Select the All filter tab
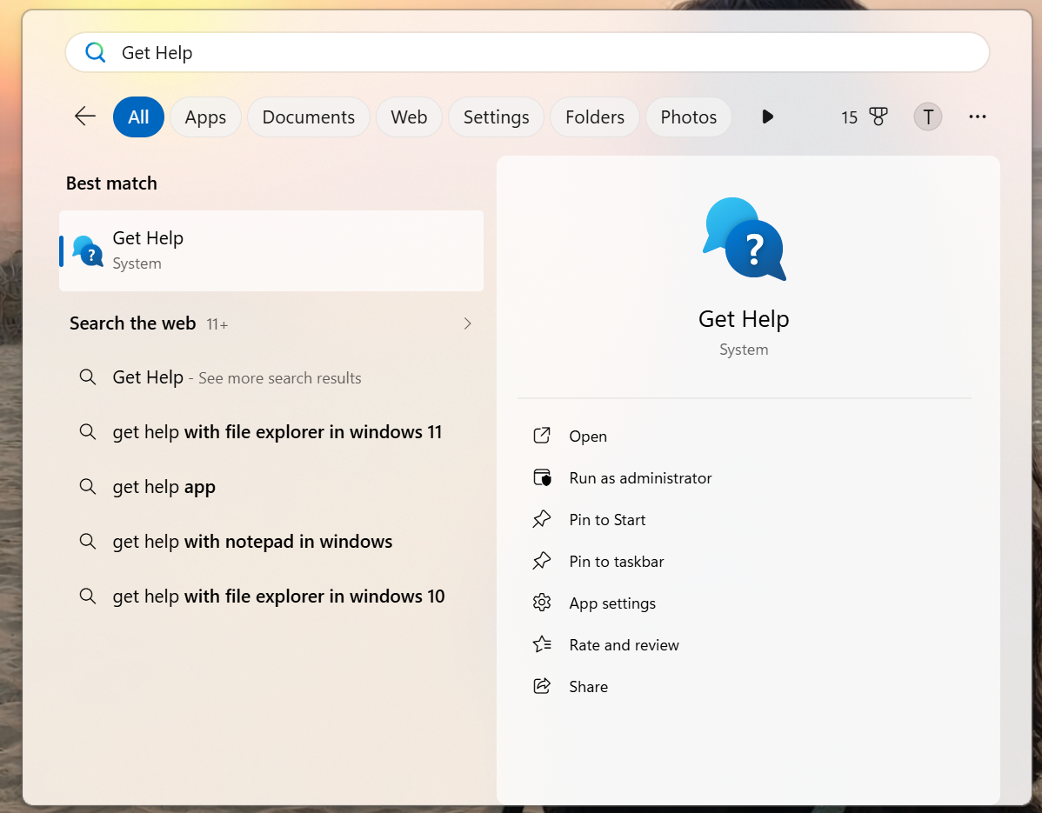 pyautogui.click(x=138, y=117)
